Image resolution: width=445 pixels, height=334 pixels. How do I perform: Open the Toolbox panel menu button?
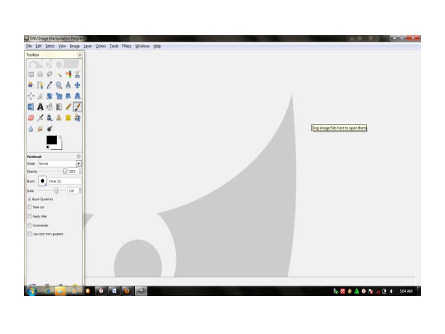tap(80, 55)
